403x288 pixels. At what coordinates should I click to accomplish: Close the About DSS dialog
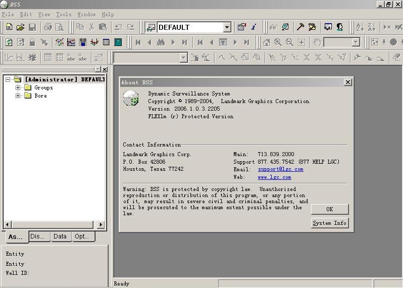click(x=348, y=82)
